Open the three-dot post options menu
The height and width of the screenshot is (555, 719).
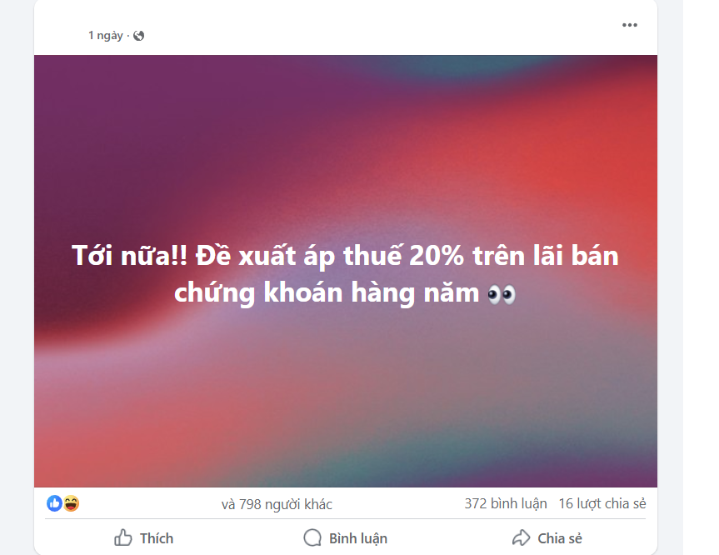tap(630, 25)
